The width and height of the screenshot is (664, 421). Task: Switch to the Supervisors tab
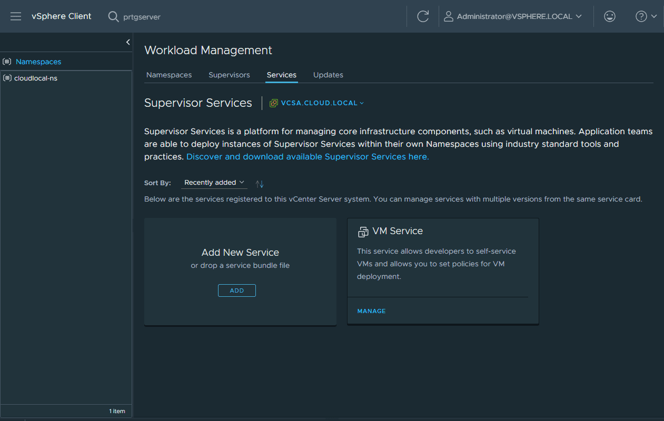click(x=229, y=75)
